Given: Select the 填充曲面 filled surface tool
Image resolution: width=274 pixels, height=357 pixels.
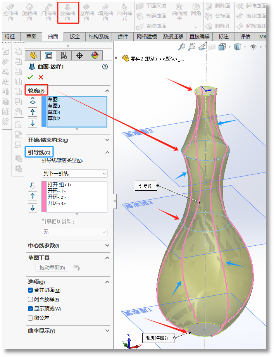Looking at the screenshot, I should pos(105,13).
